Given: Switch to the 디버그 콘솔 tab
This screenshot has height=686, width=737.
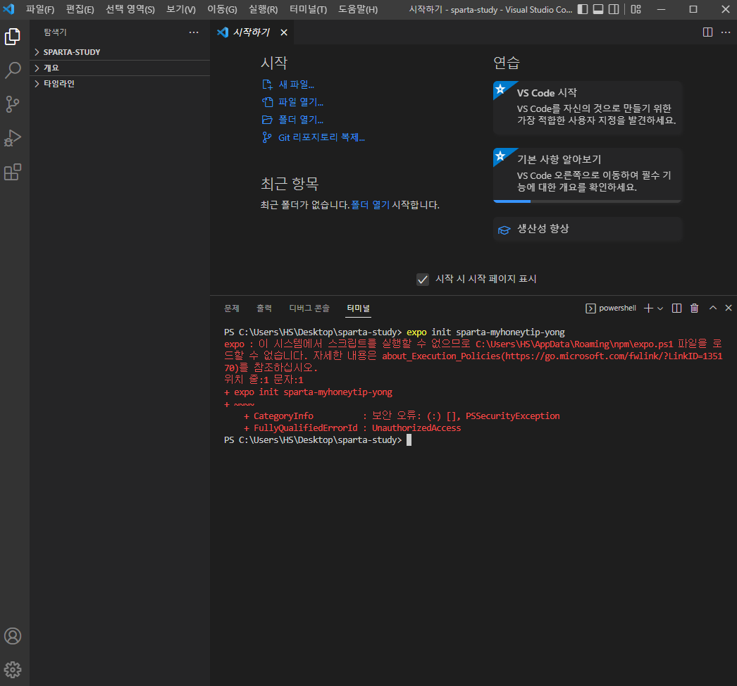Looking at the screenshot, I should (309, 308).
